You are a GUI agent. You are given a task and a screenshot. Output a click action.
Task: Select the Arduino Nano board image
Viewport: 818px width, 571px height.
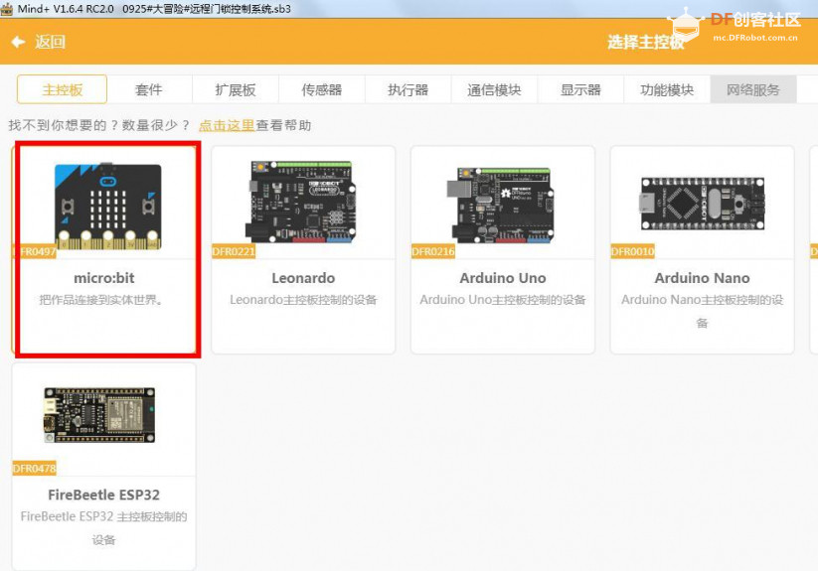pyautogui.click(x=702, y=204)
